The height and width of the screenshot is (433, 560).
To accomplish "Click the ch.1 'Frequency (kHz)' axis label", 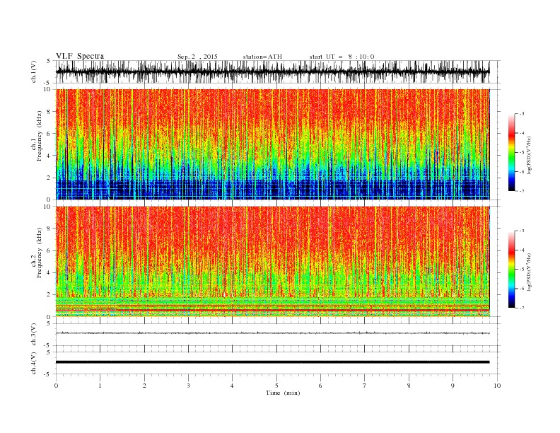I will coord(37,136).
